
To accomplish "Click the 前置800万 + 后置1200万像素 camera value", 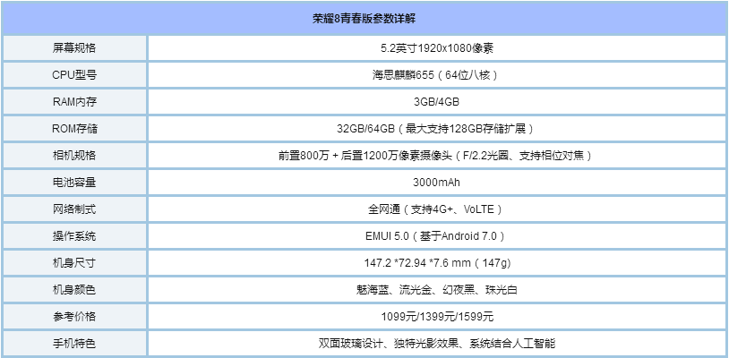I will click(437, 156).
